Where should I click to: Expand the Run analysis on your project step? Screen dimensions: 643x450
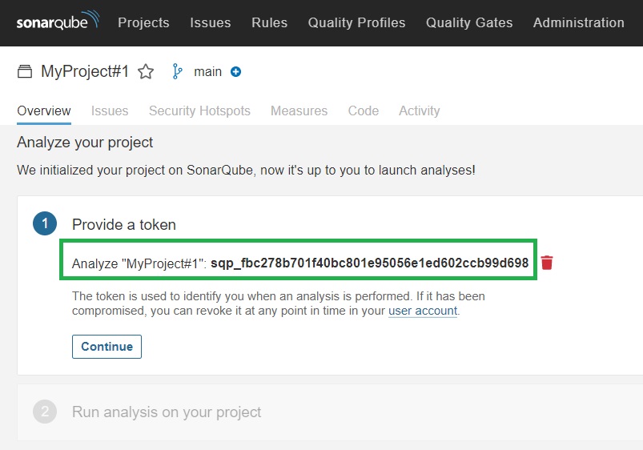[x=167, y=412]
